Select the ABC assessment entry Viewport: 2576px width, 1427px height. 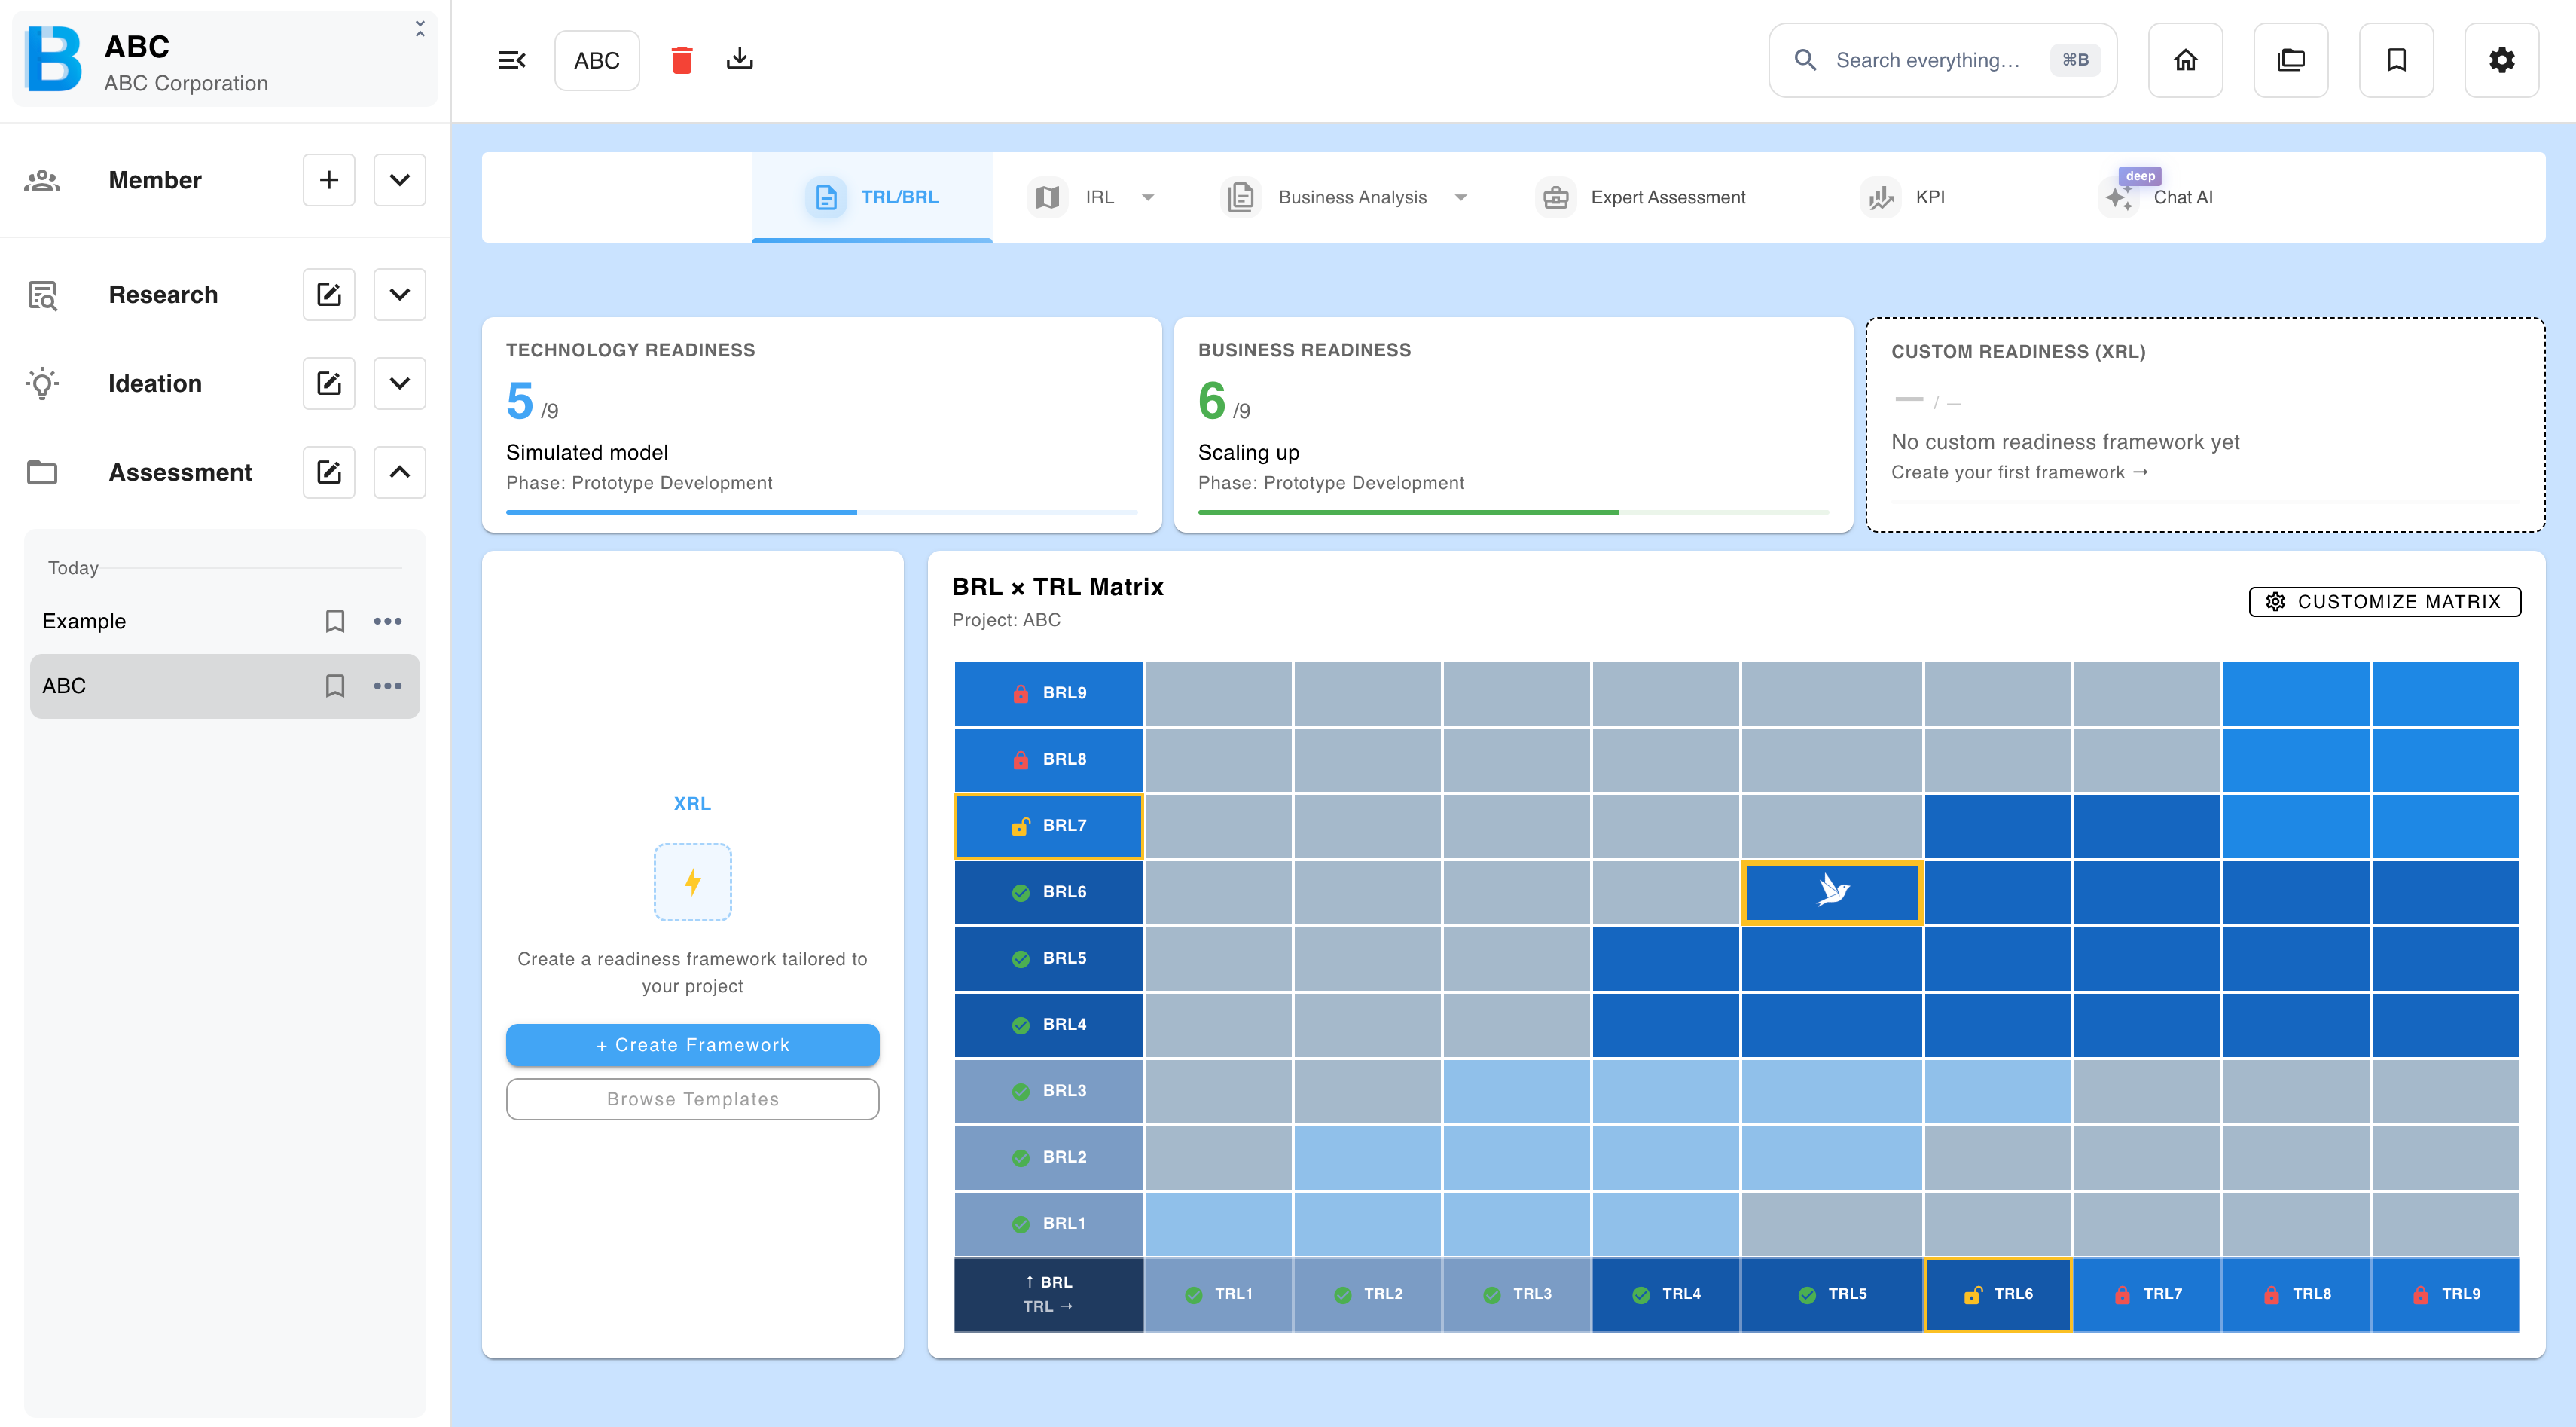(225, 686)
